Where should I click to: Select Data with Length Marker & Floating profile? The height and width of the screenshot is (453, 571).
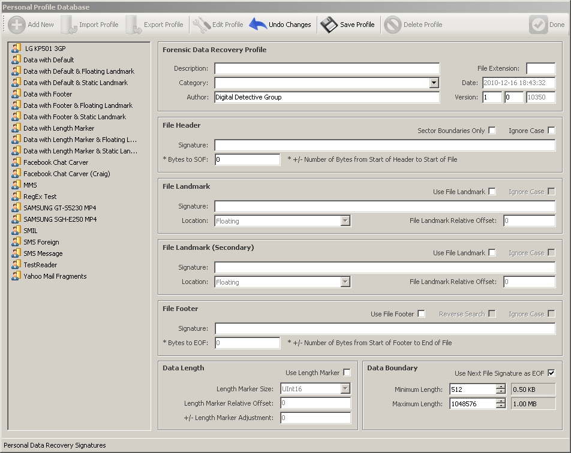pos(80,140)
